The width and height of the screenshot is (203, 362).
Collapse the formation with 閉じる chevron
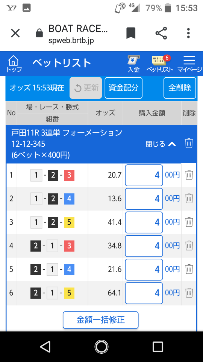tap(161, 144)
